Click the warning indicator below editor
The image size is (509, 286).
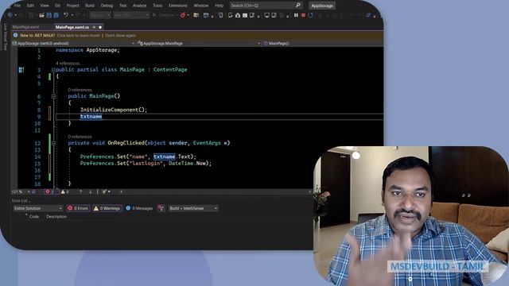pyautogui.click(x=64, y=191)
